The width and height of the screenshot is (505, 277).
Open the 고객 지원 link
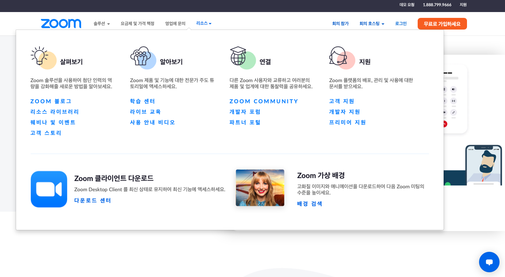342,101
